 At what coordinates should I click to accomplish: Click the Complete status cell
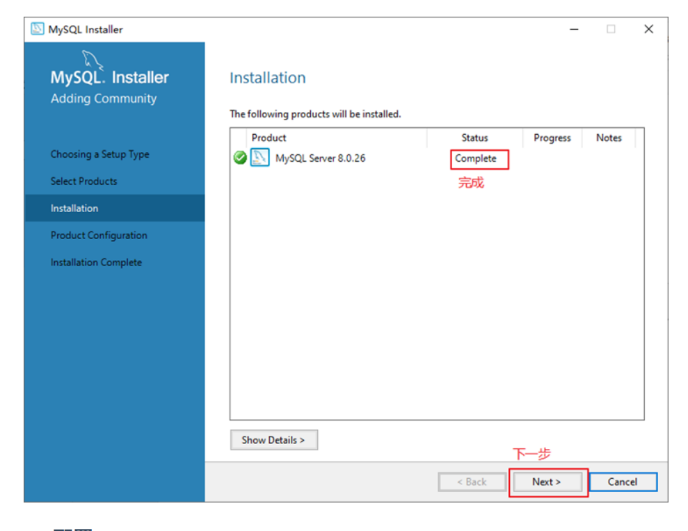[x=476, y=158]
